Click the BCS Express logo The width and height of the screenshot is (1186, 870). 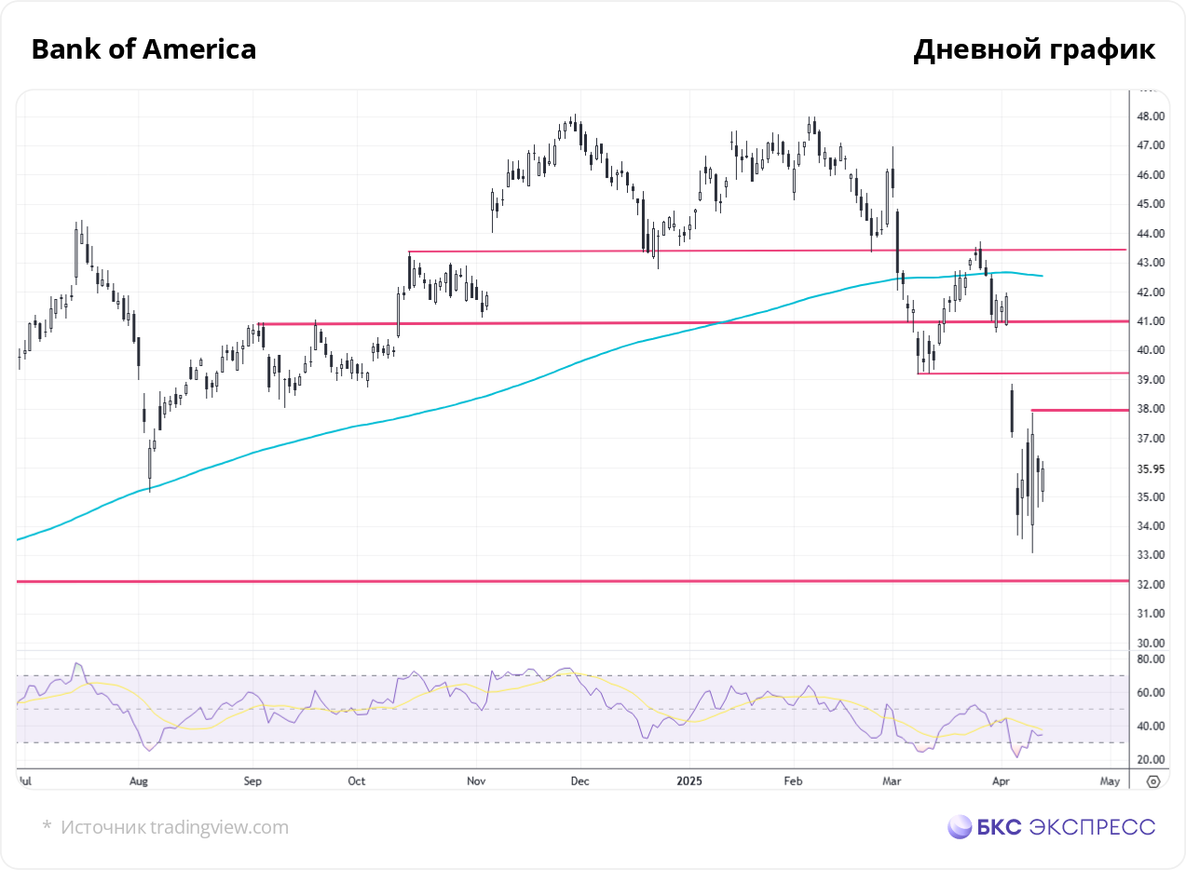point(1051,827)
